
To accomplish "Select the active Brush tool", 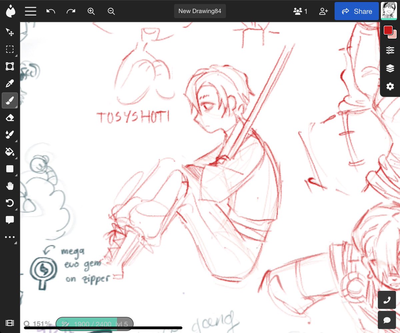I will pyautogui.click(x=10, y=100).
